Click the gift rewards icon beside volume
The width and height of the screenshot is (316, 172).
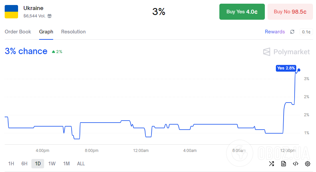(49, 16)
